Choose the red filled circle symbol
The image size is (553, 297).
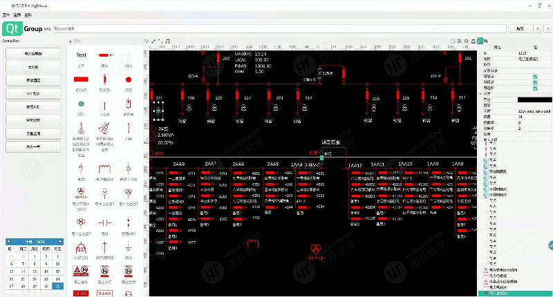128,79
